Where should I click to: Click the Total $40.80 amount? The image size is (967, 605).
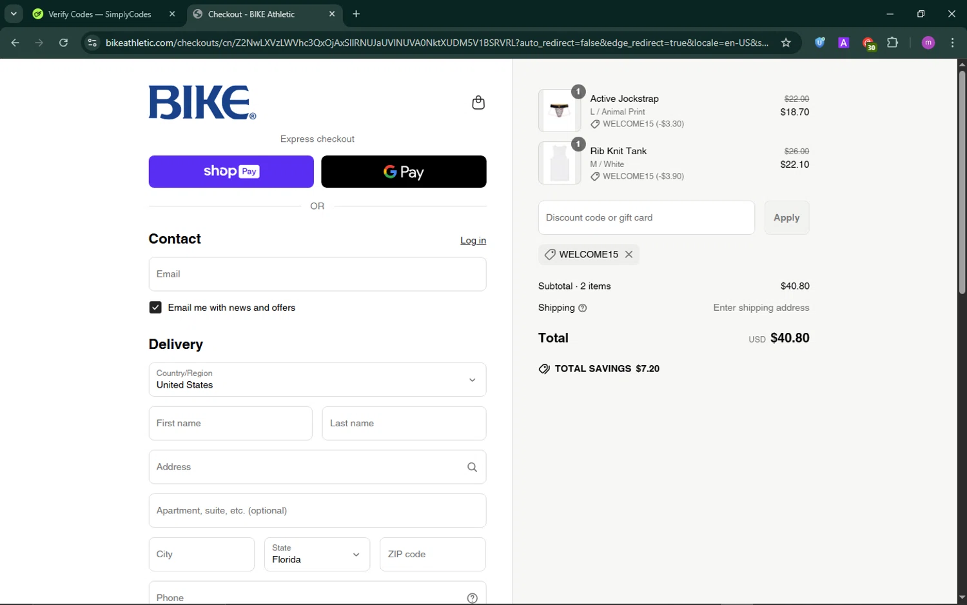pyautogui.click(x=790, y=338)
